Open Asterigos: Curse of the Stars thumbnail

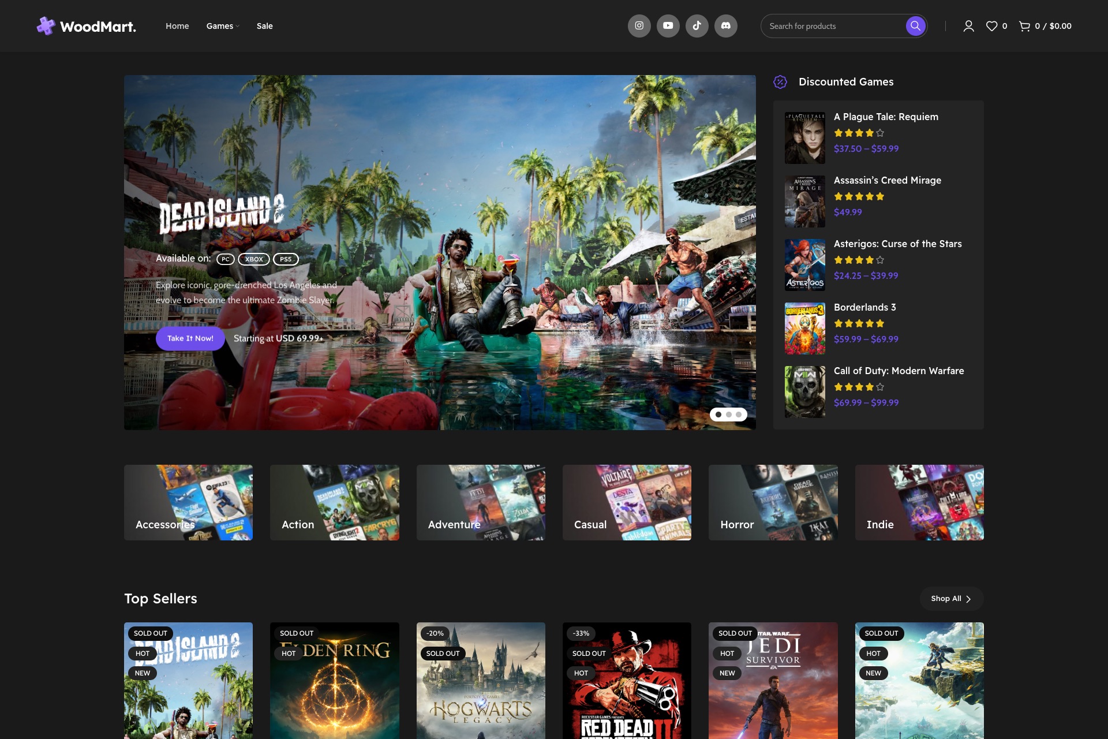click(x=805, y=265)
